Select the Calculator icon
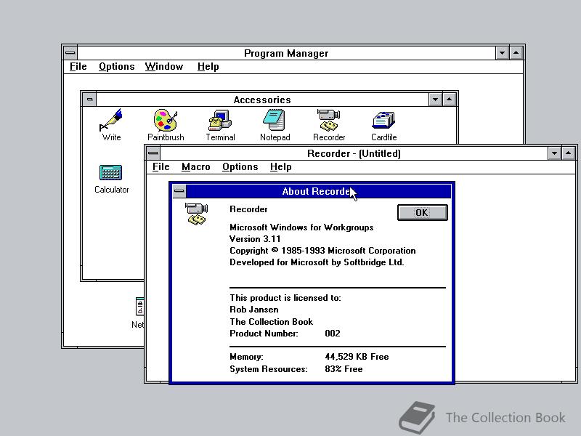The image size is (581, 436). tap(111, 173)
